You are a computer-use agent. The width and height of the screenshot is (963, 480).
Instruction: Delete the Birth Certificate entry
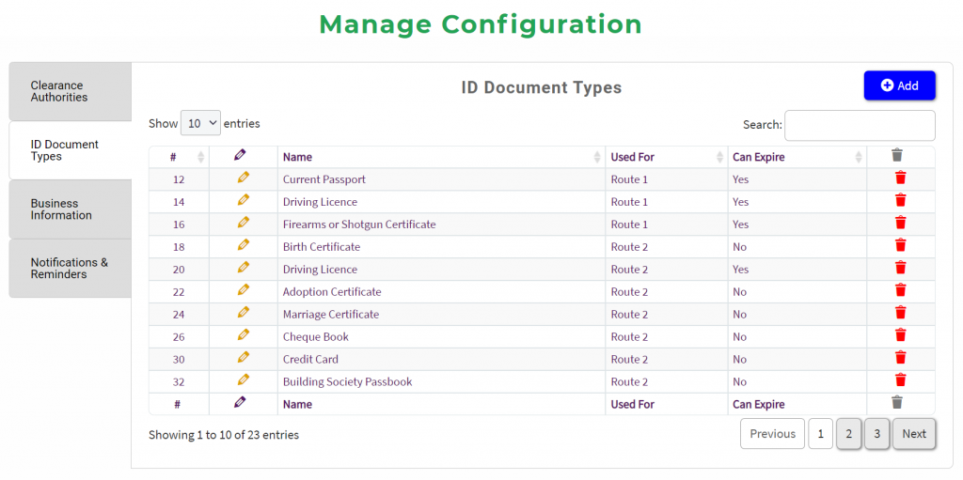click(900, 246)
